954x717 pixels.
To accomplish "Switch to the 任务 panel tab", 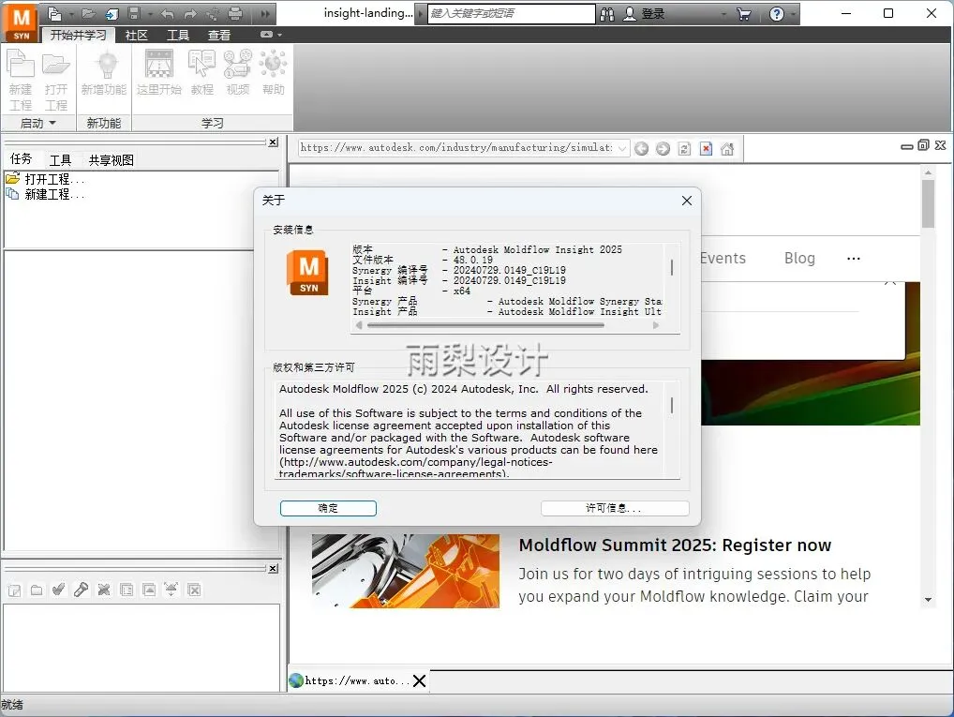I will click(21, 159).
